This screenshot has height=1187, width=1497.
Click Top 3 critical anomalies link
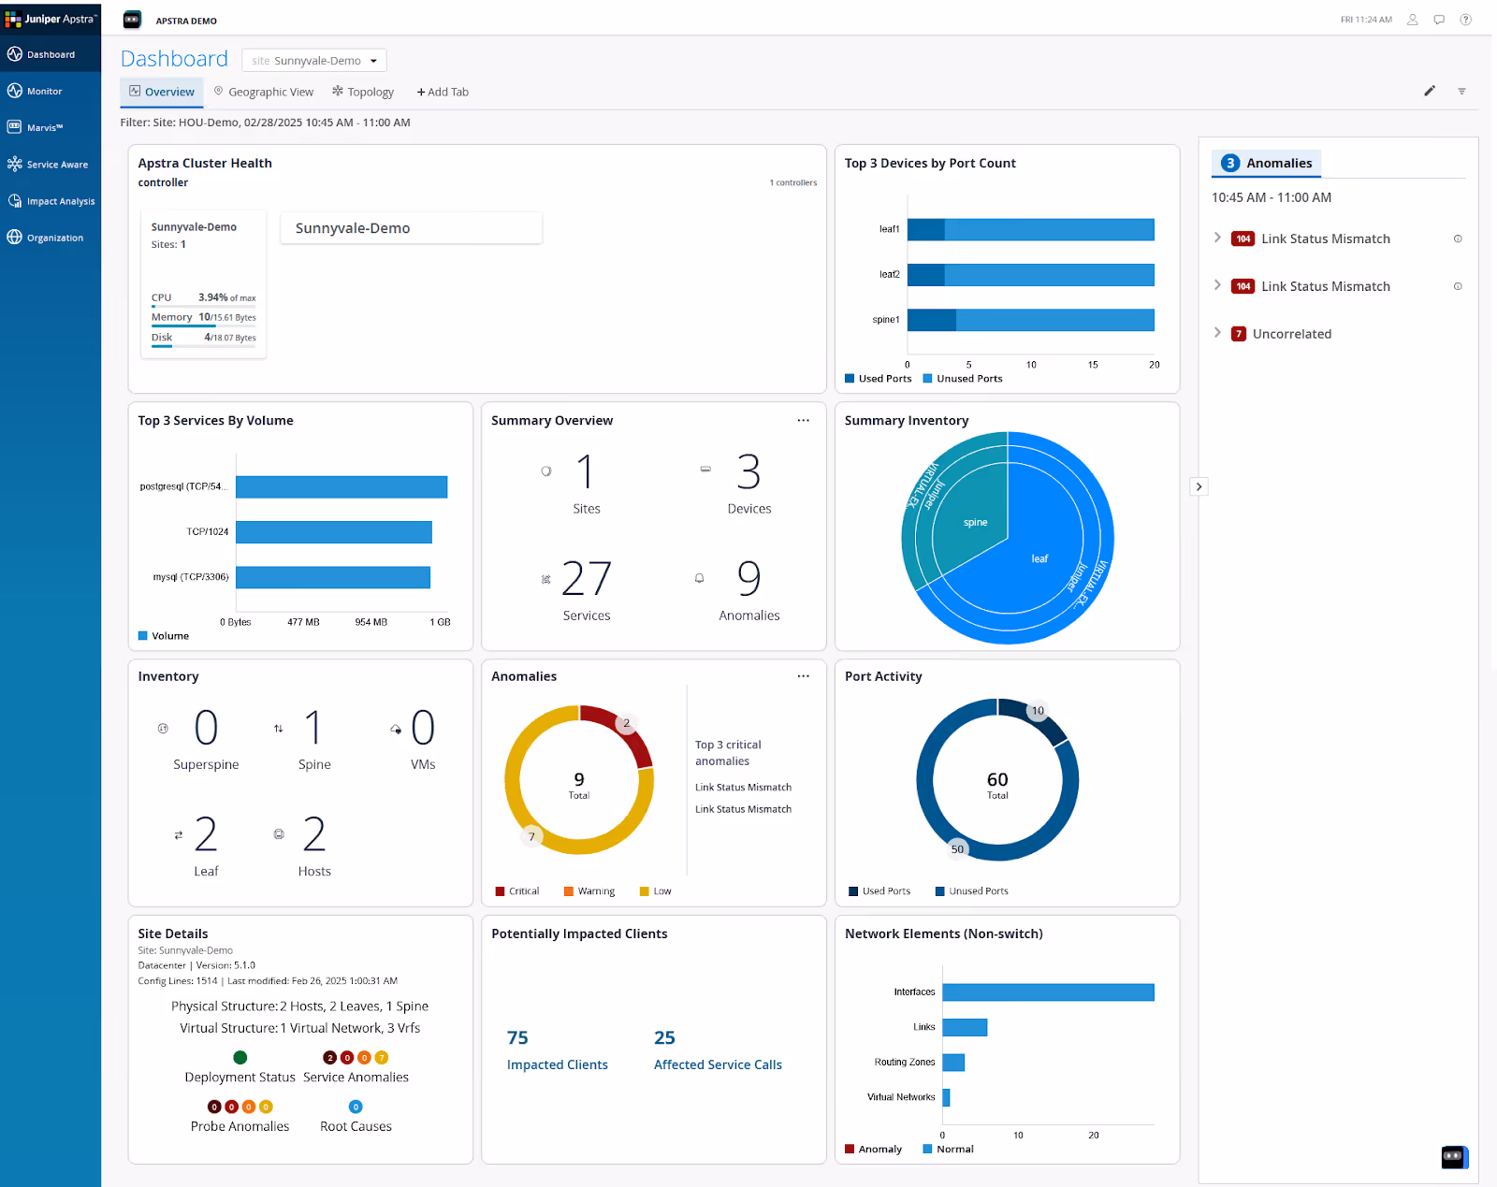click(x=728, y=753)
